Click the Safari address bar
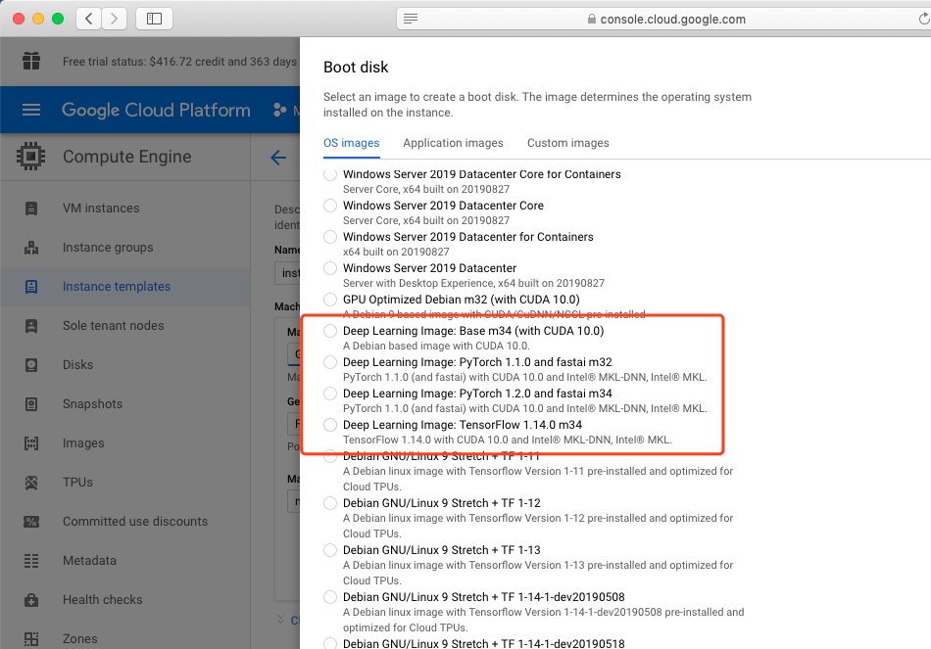Image resolution: width=931 pixels, height=649 pixels. (x=663, y=19)
